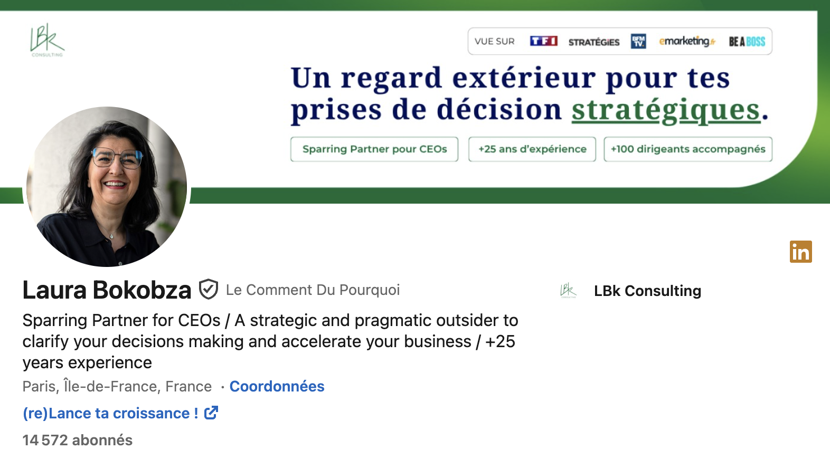This screenshot has height=459, width=830.
Task: Open Laura Bokobza's profile photo
Action: (x=107, y=187)
